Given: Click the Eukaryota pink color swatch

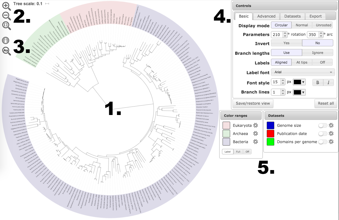Looking at the screenshot, I should pyautogui.click(x=227, y=126).
